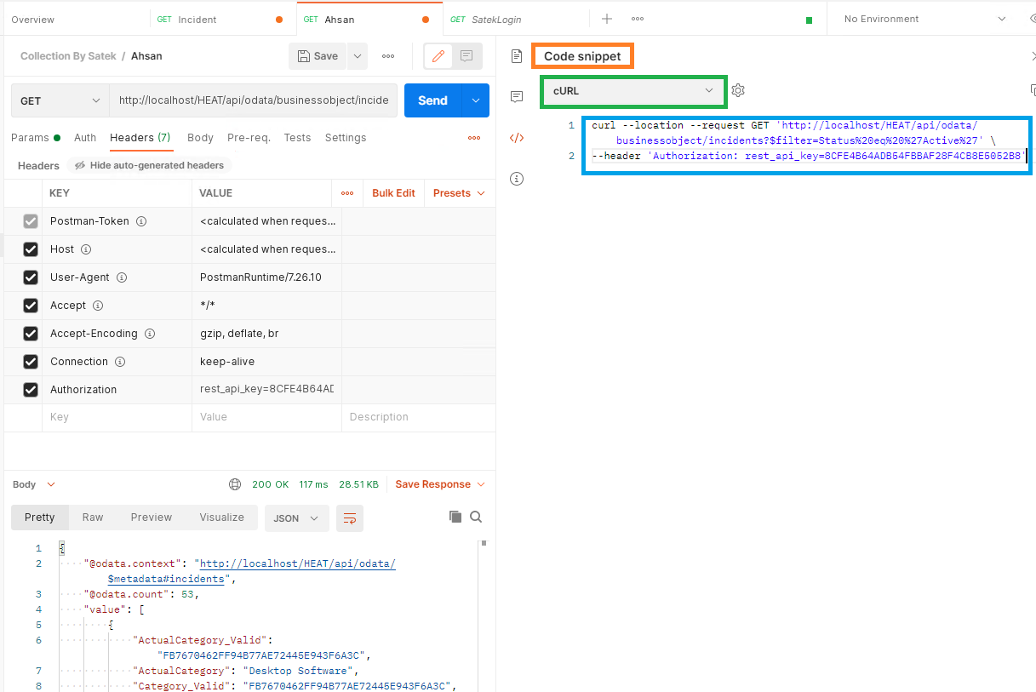Enable the Postman-Token header

(31, 220)
